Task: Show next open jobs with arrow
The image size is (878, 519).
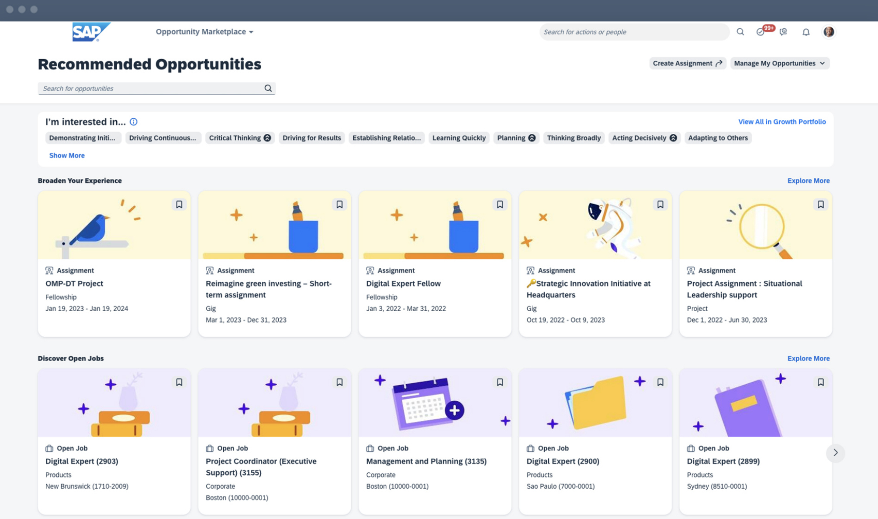Action: pyautogui.click(x=835, y=453)
